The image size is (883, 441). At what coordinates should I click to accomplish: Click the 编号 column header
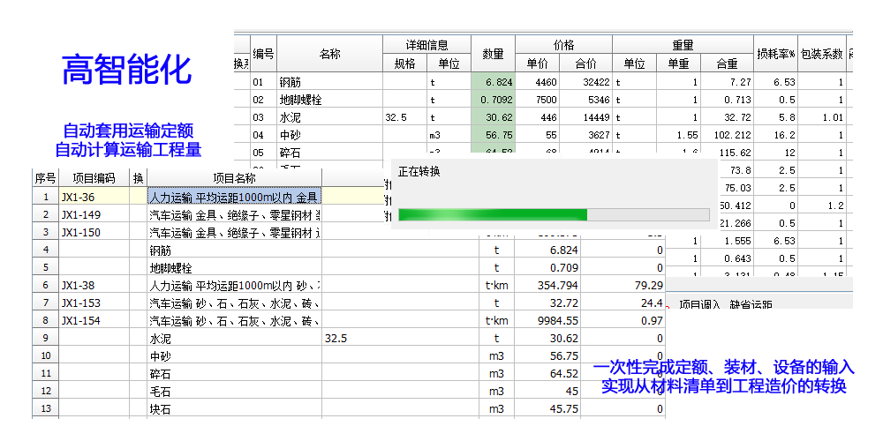pos(263,54)
